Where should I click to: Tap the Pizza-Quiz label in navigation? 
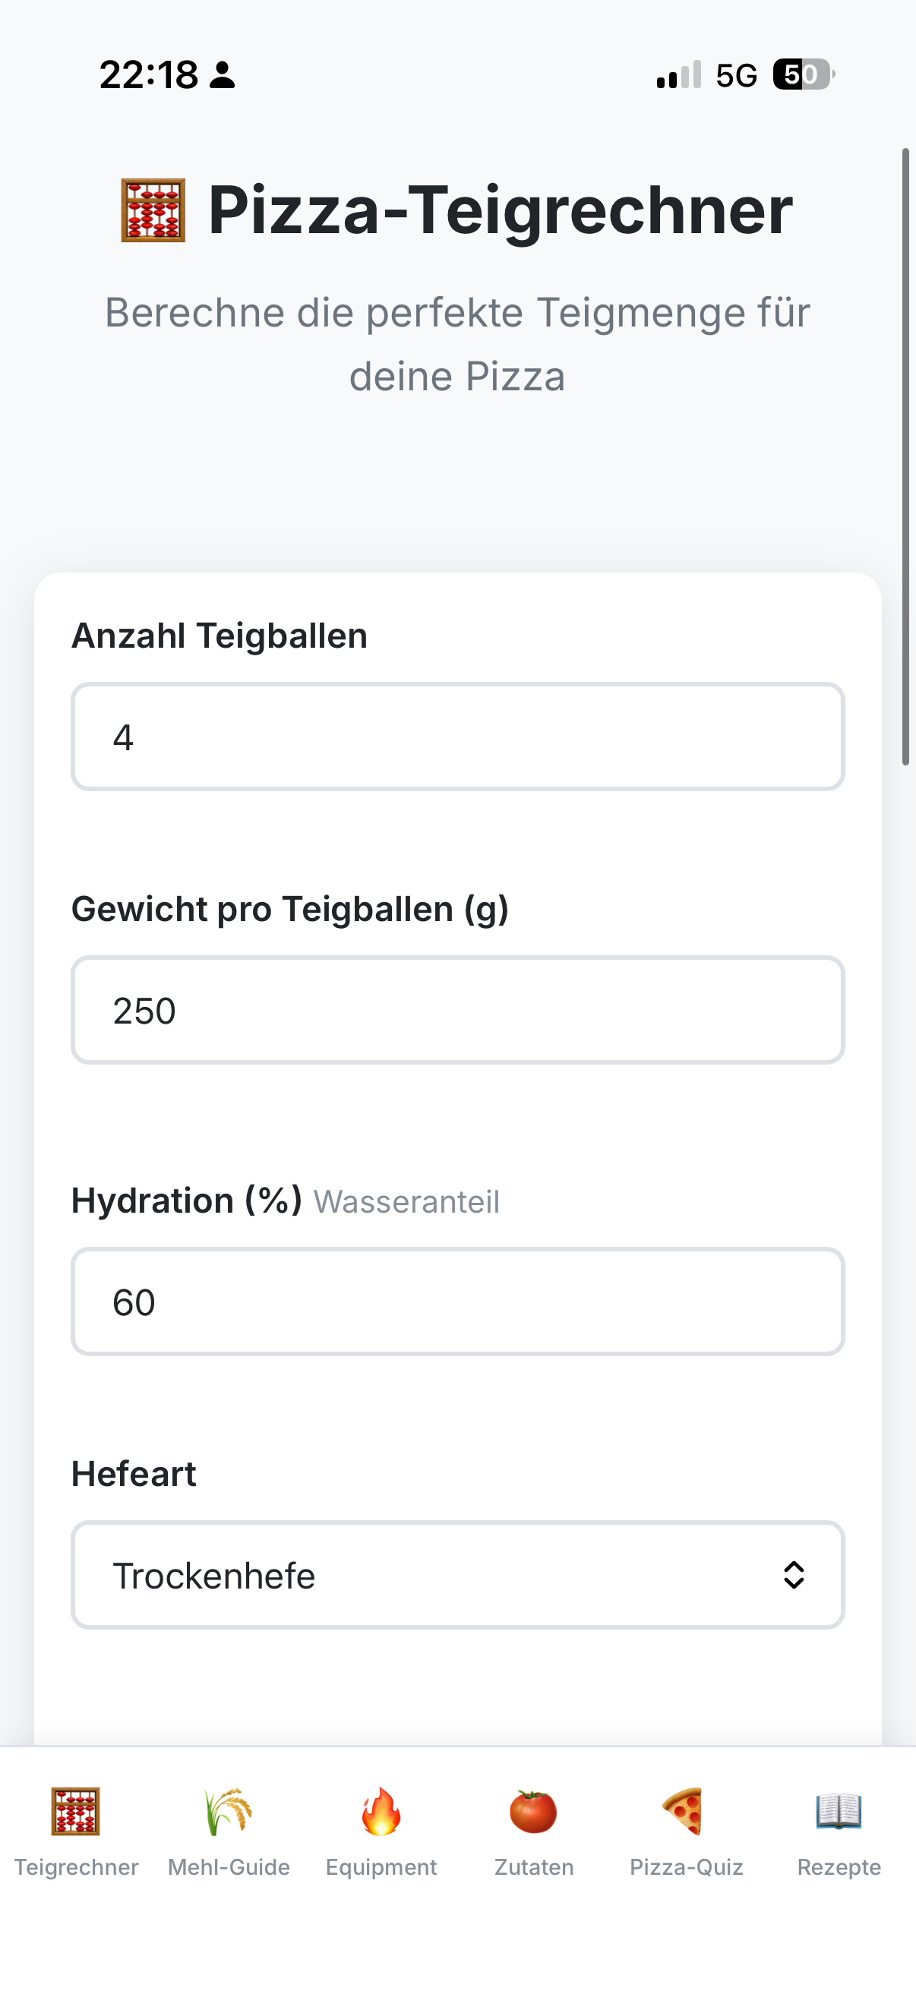tap(686, 1867)
